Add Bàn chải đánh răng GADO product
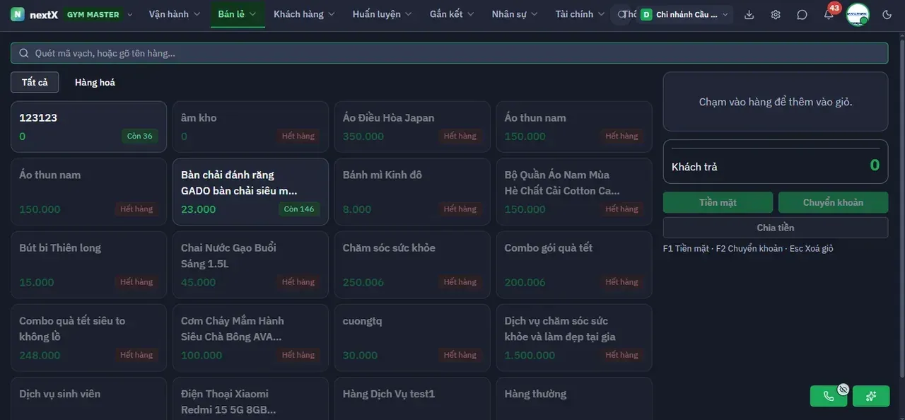Image resolution: width=905 pixels, height=420 pixels. click(x=250, y=192)
